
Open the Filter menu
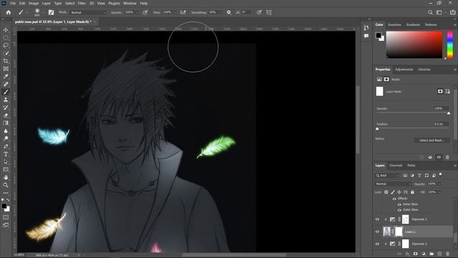(x=82, y=3)
